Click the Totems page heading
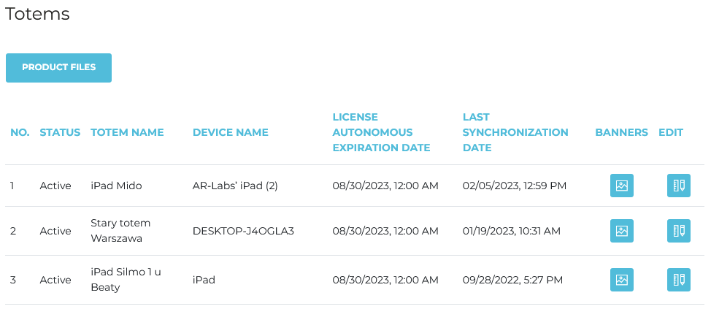 tap(37, 14)
